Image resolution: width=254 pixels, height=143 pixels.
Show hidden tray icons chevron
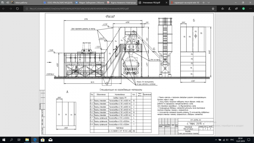pyautogui.click(x=216, y=140)
